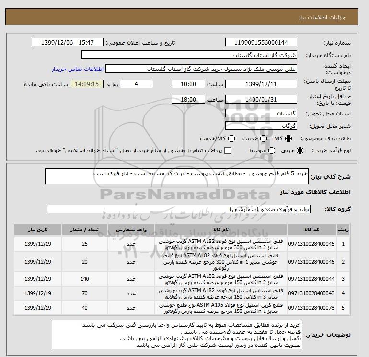
Task: Choose متوسط purchase process radio
Action: 272,150
